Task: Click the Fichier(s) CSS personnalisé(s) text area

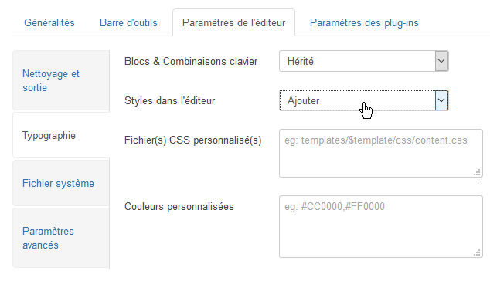Action: 381,154
